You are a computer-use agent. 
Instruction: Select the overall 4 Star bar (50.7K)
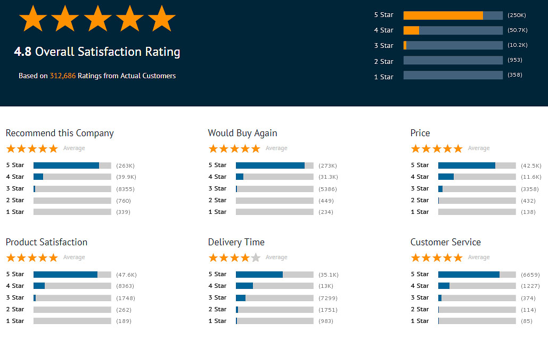pyautogui.click(x=453, y=30)
